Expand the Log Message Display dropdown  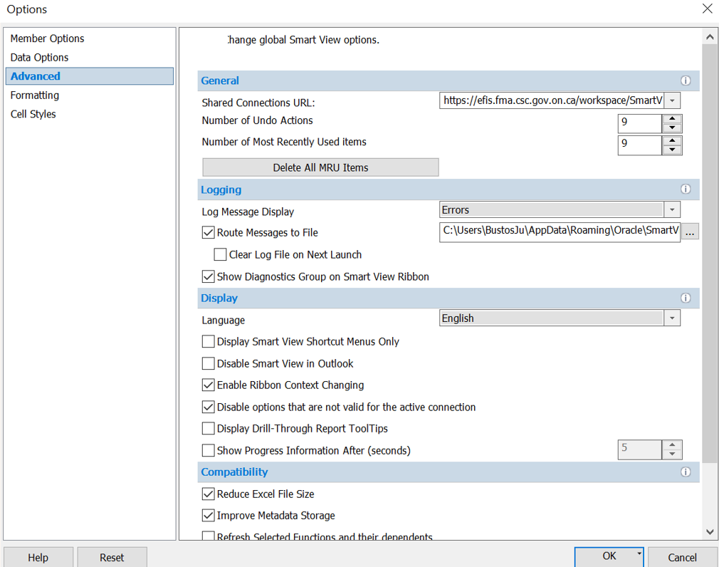coord(672,210)
